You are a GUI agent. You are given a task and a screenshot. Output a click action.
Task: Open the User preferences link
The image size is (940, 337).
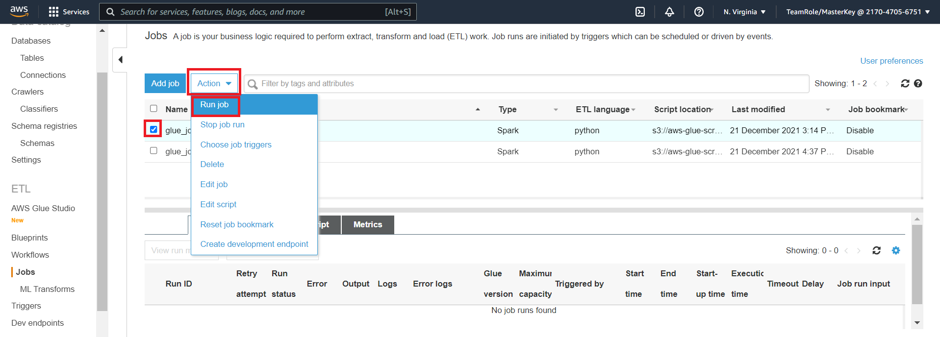tap(891, 61)
